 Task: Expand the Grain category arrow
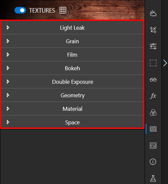pos(8,41)
